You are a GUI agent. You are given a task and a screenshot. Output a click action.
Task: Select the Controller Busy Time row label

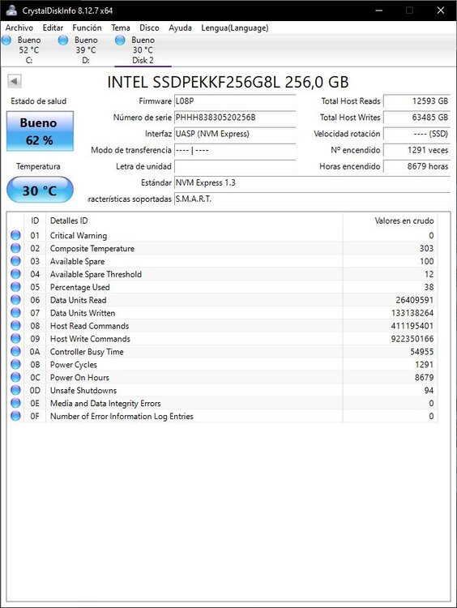(87, 351)
